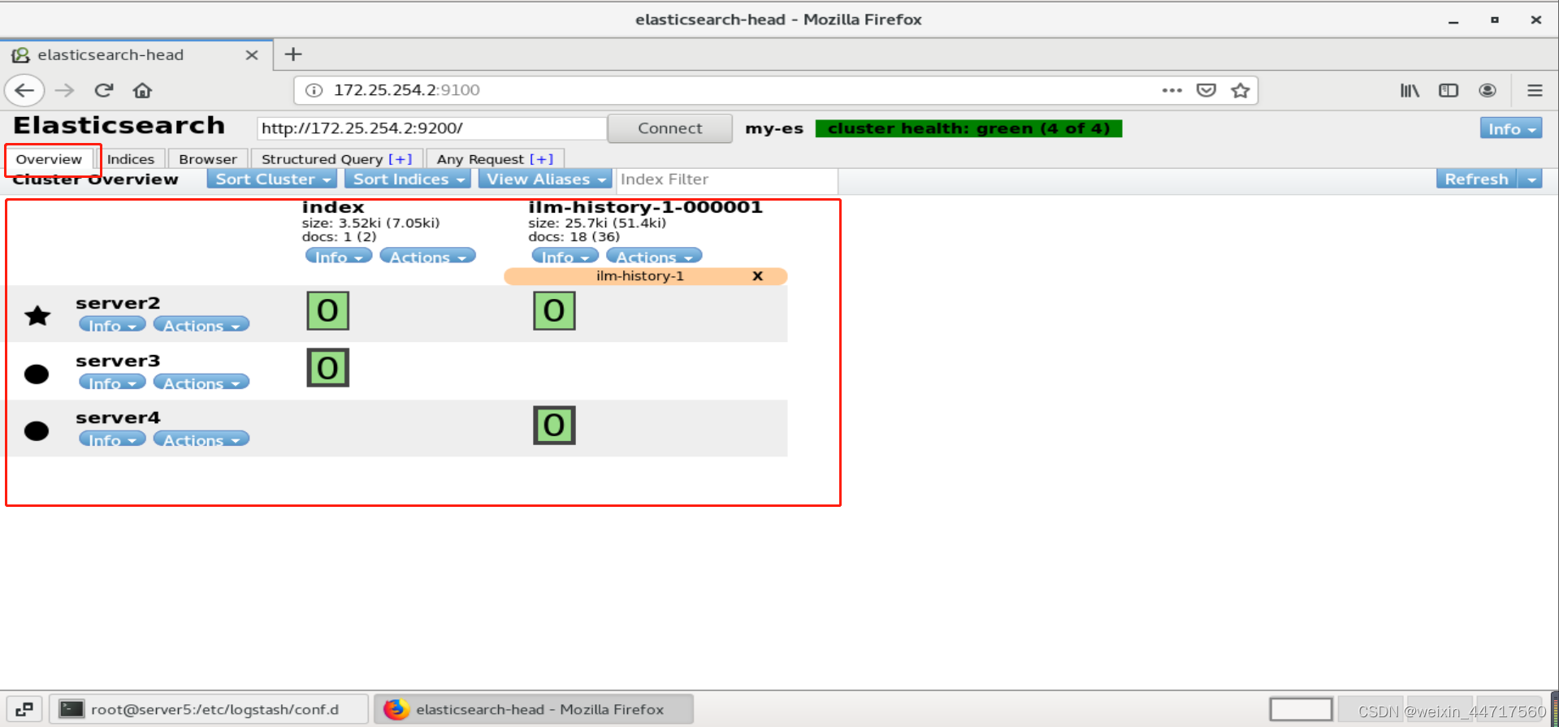Image resolution: width=1559 pixels, height=727 pixels.
Task: Click the master node star for server2
Action: coord(37,316)
